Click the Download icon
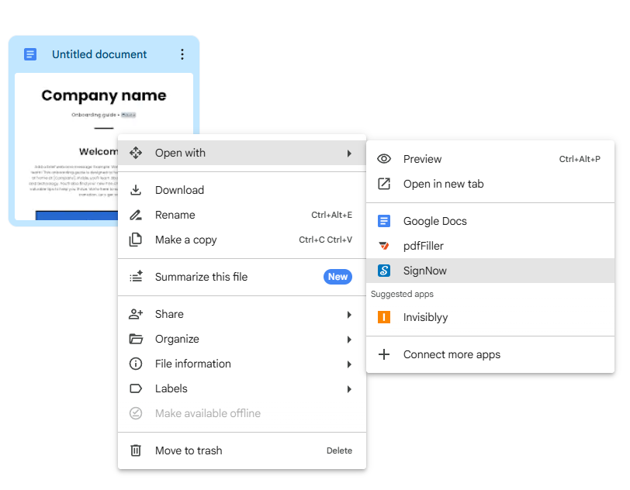 click(x=136, y=190)
